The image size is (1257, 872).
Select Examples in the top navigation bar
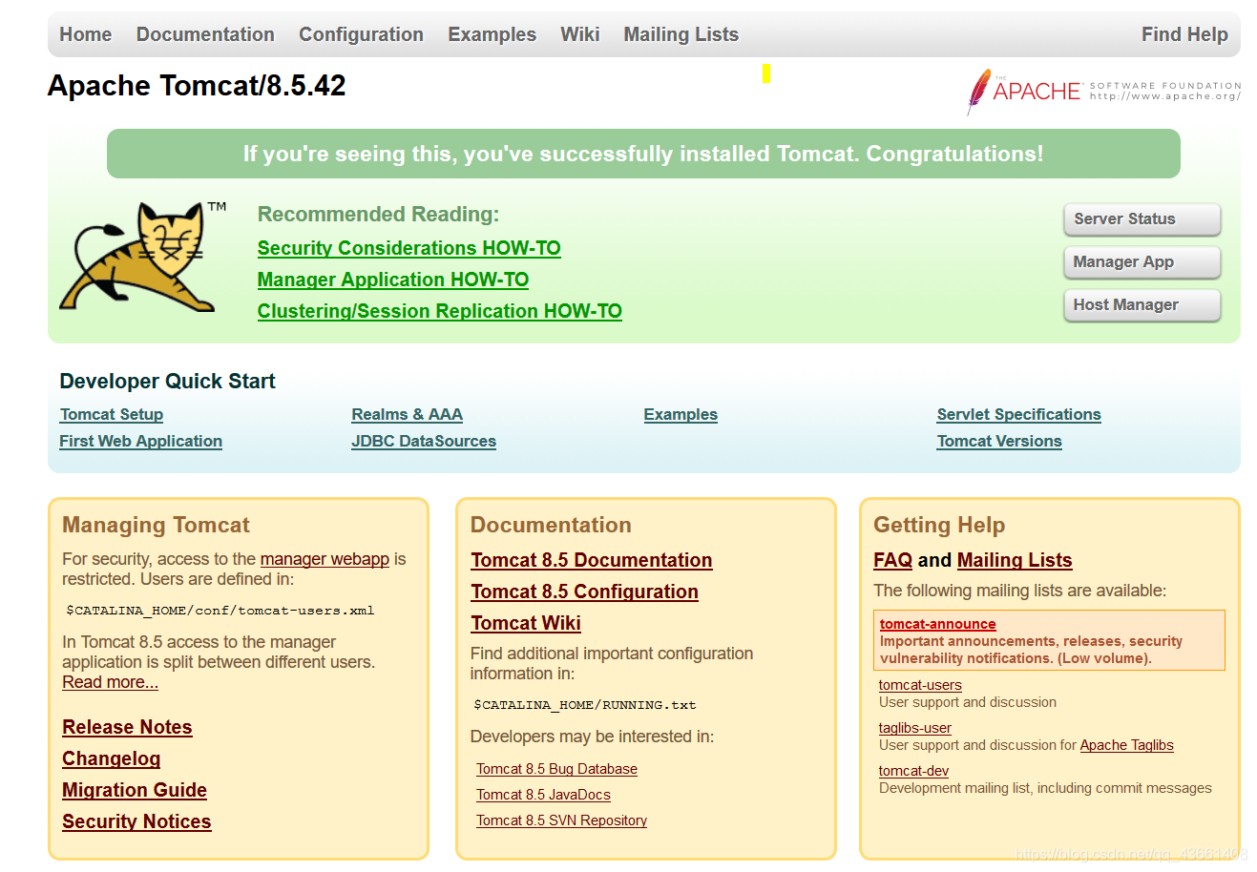[492, 34]
